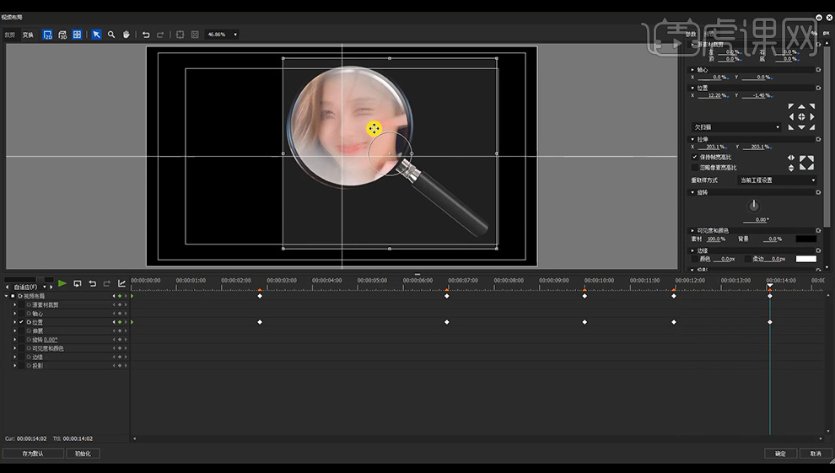The height and width of the screenshot is (473, 835).
Task: Open the 46.86% zoom level dropdown
Action: point(222,35)
